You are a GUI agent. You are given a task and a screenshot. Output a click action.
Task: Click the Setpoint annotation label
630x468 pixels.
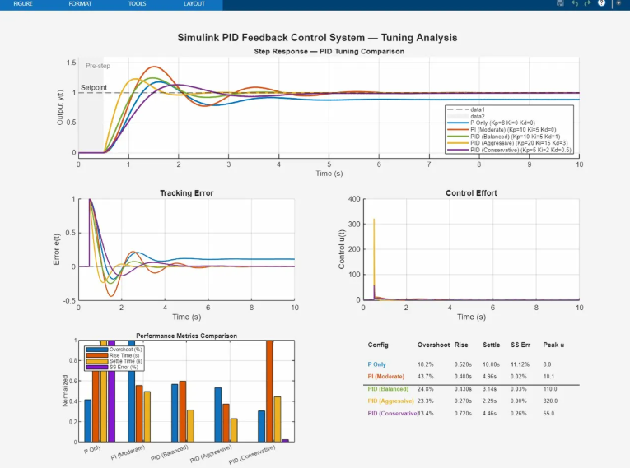pos(94,87)
